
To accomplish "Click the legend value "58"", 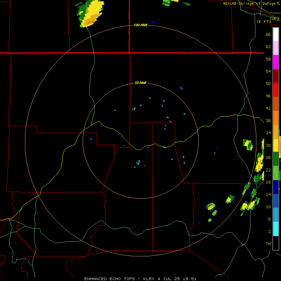I will click(x=268, y=59).
